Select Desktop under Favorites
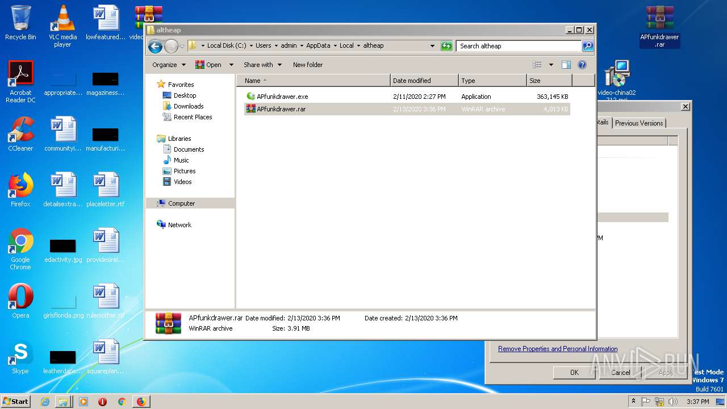Image resolution: width=727 pixels, height=409 pixels. pos(185,95)
